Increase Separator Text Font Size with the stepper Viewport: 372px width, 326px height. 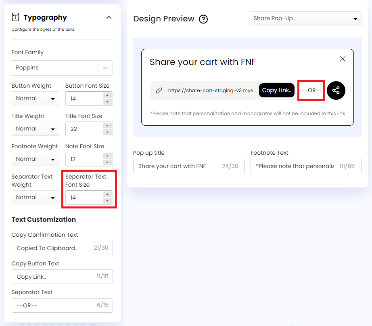click(x=107, y=195)
